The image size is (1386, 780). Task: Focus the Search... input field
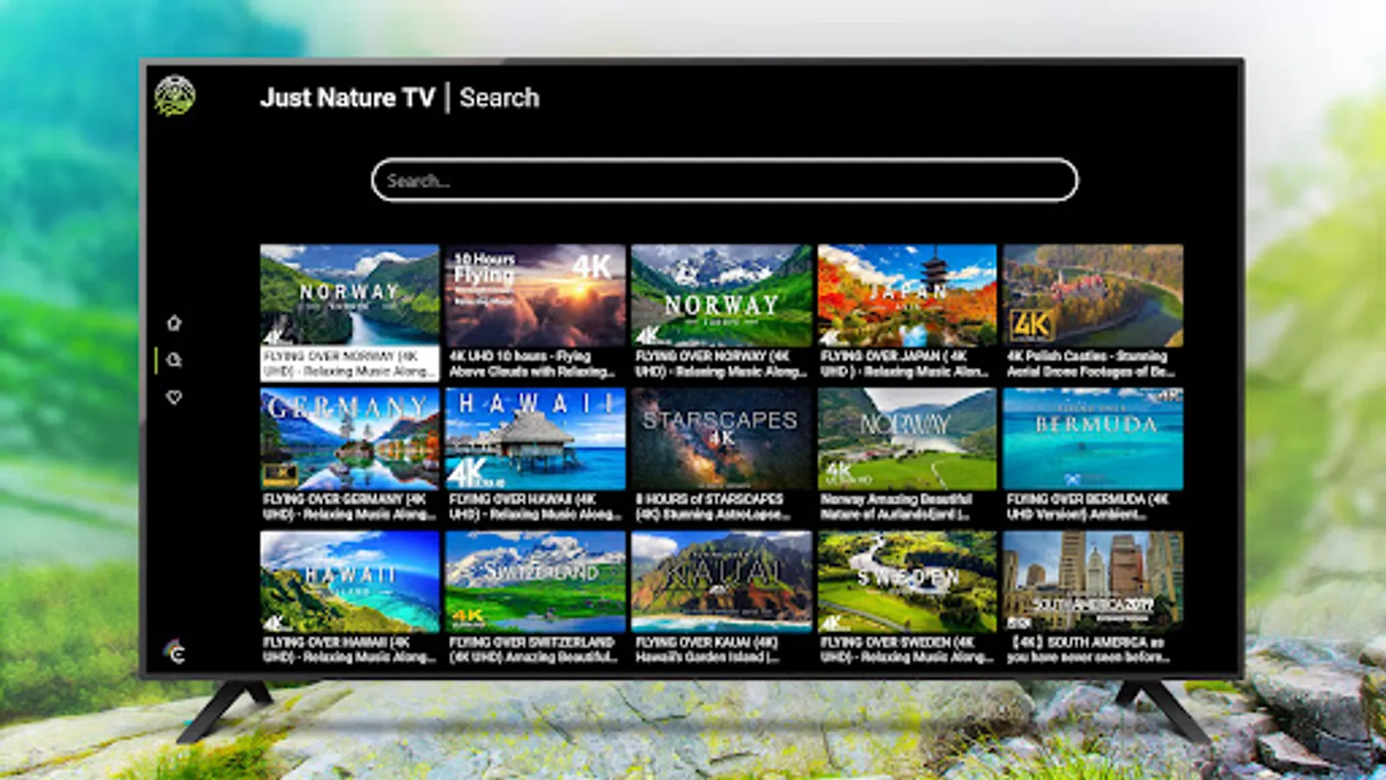725,180
